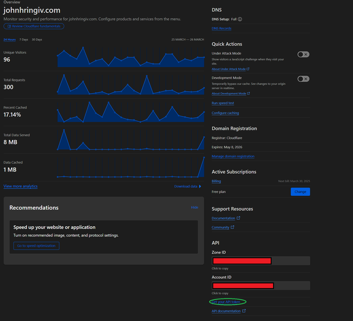Click the Download data arrow icon
353x321 pixels.
coord(200,186)
